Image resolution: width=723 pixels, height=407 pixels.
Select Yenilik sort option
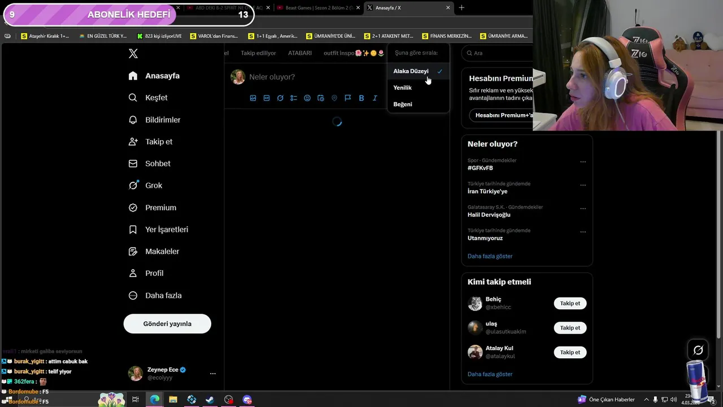pyautogui.click(x=418, y=88)
